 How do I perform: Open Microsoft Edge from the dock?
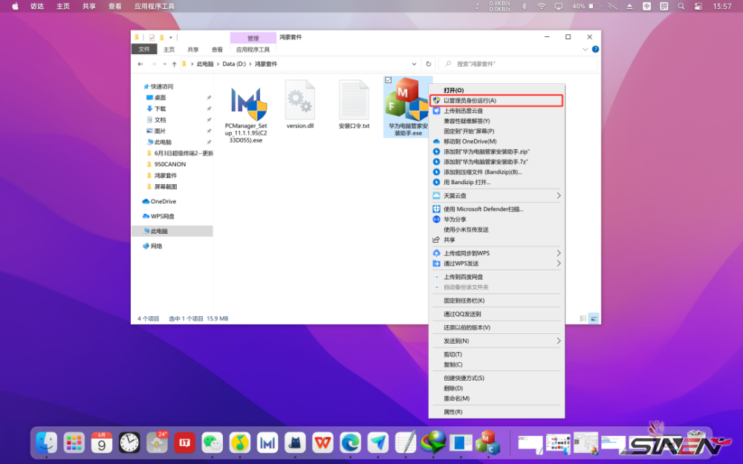pyautogui.click(x=351, y=442)
